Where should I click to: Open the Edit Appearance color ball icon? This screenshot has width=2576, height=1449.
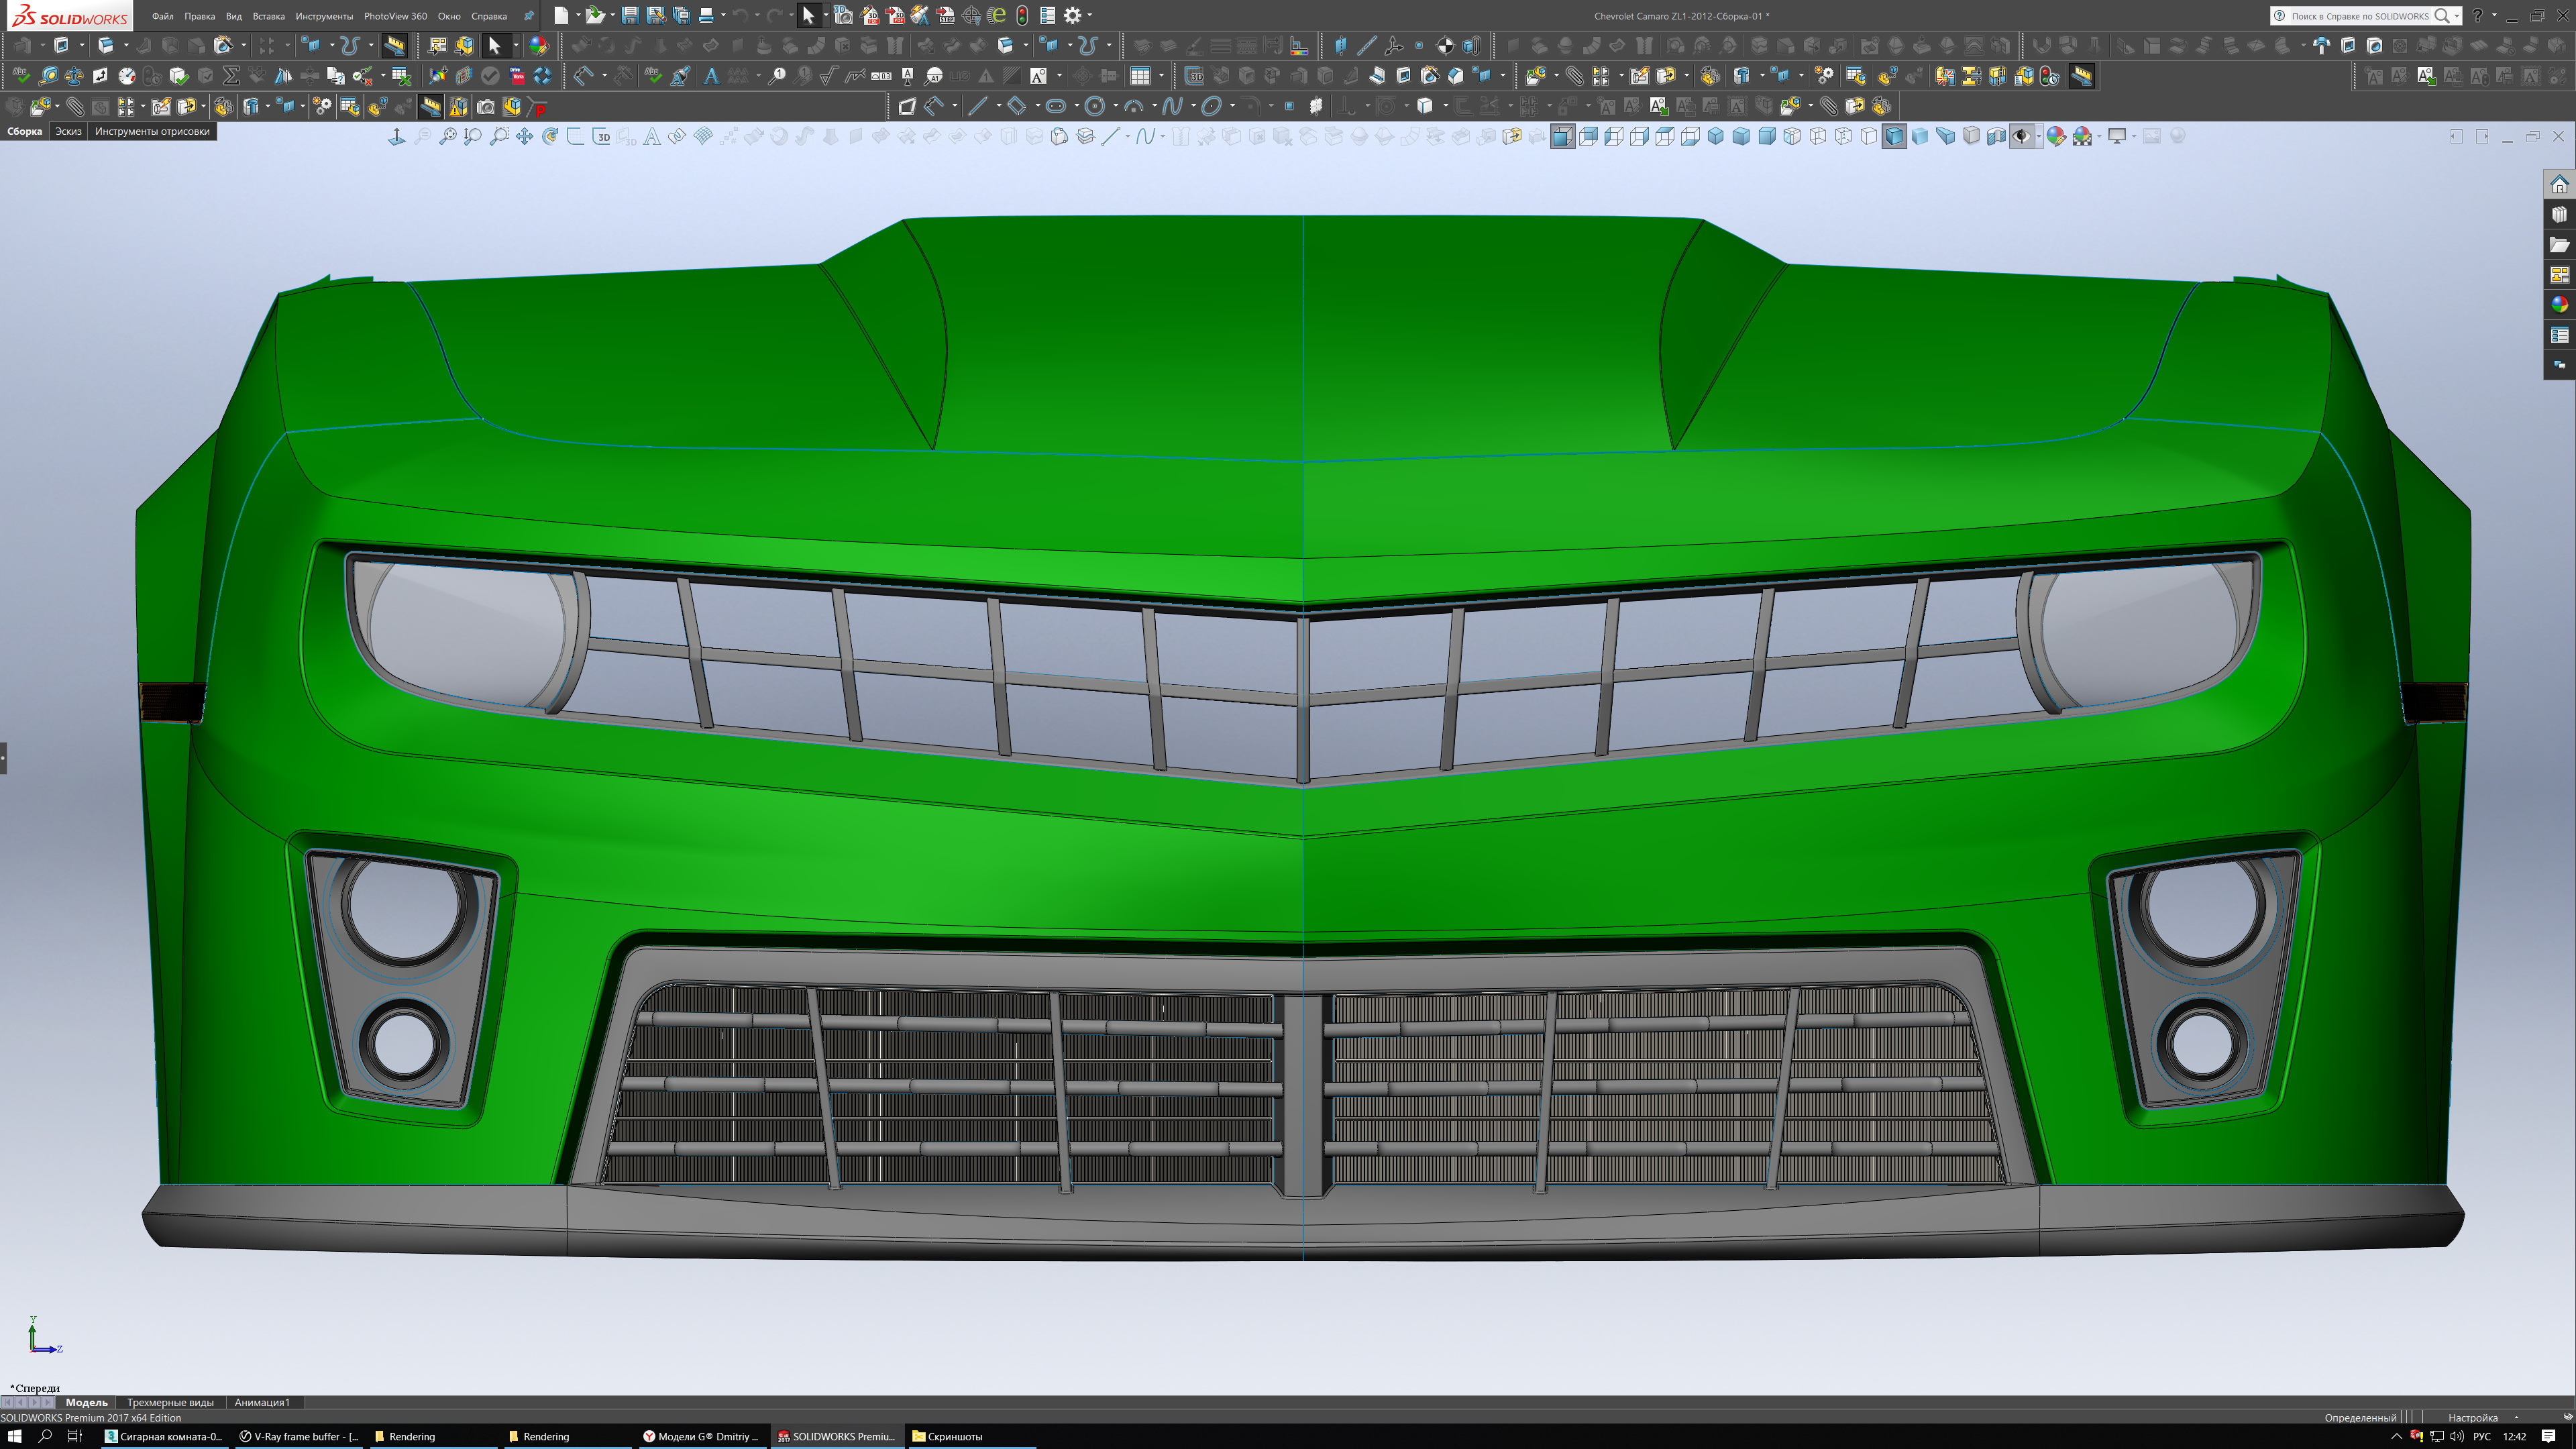click(x=2055, y=137)
